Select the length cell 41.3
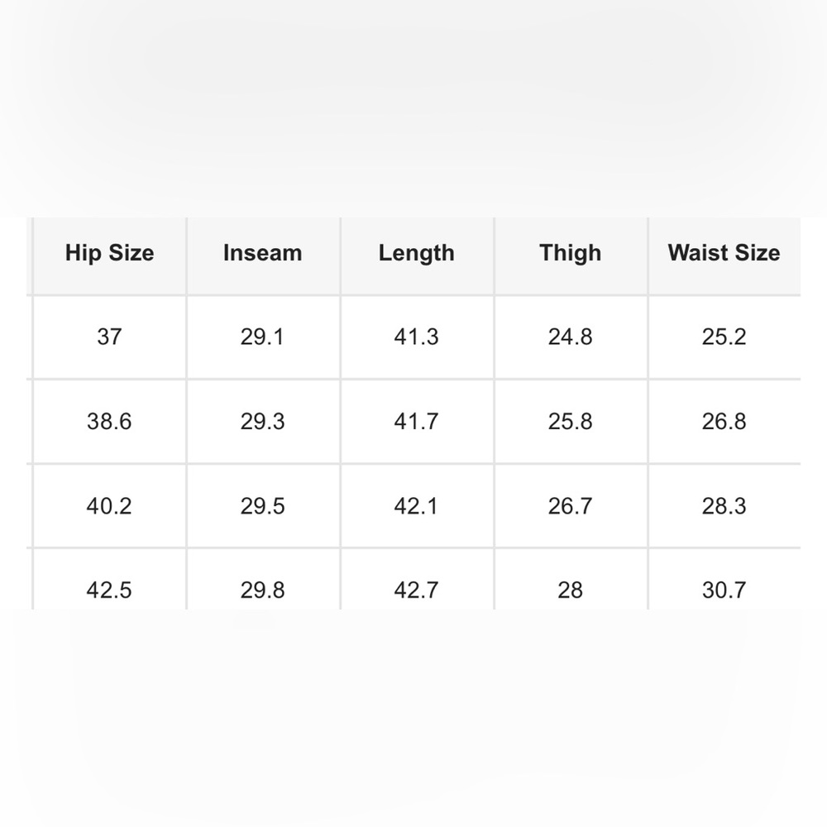Image resolution: width=827 pixels, height=827 pixels. 417,337
